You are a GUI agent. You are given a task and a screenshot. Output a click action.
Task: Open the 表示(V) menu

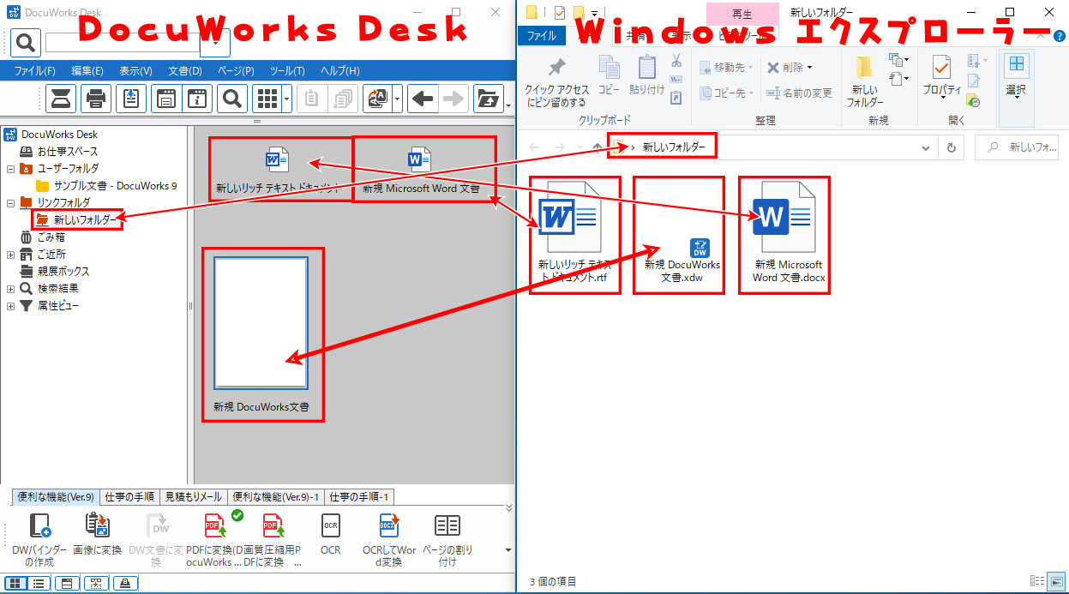pyautogui.click(x=135, y=70)
